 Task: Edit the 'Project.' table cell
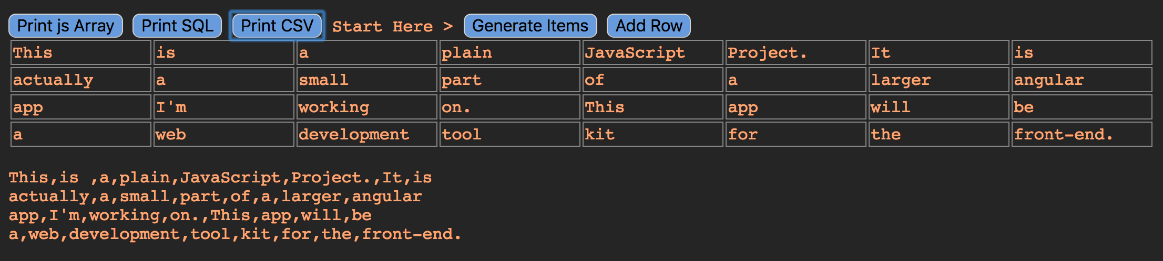[x=796, y=52]
